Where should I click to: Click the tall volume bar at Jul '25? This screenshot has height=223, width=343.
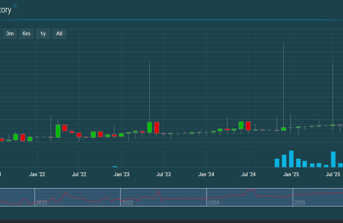(333, 159)
